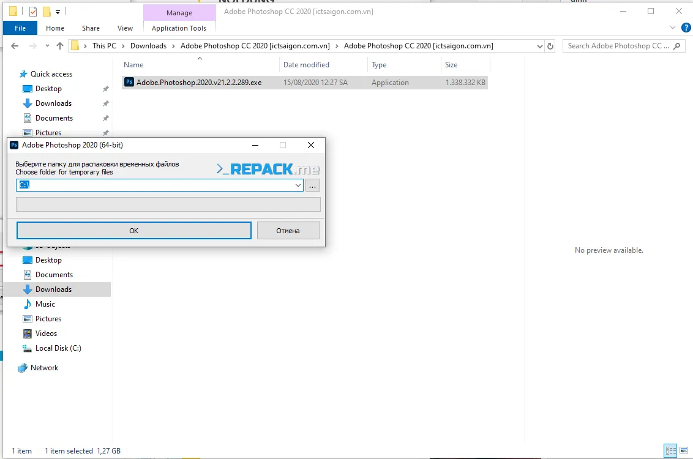The width and height of the screenshot is (693, 459).
Task: Open the temporary folder path dropdown
Action: 298,185
